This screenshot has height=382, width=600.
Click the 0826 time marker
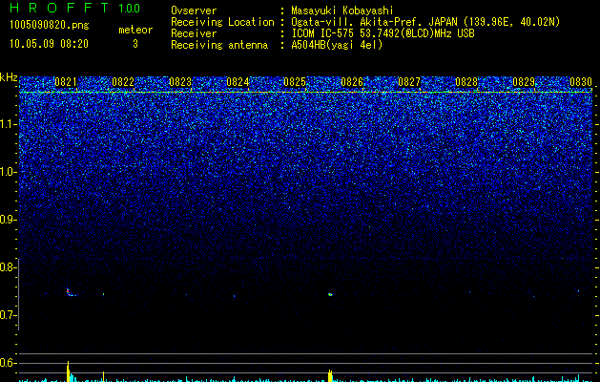[352, 82]
